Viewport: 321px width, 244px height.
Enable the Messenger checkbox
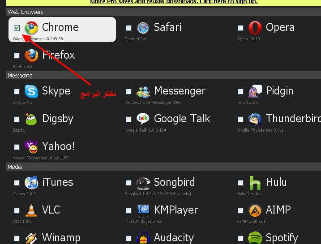pyautogui.click(x=128, y=91)
